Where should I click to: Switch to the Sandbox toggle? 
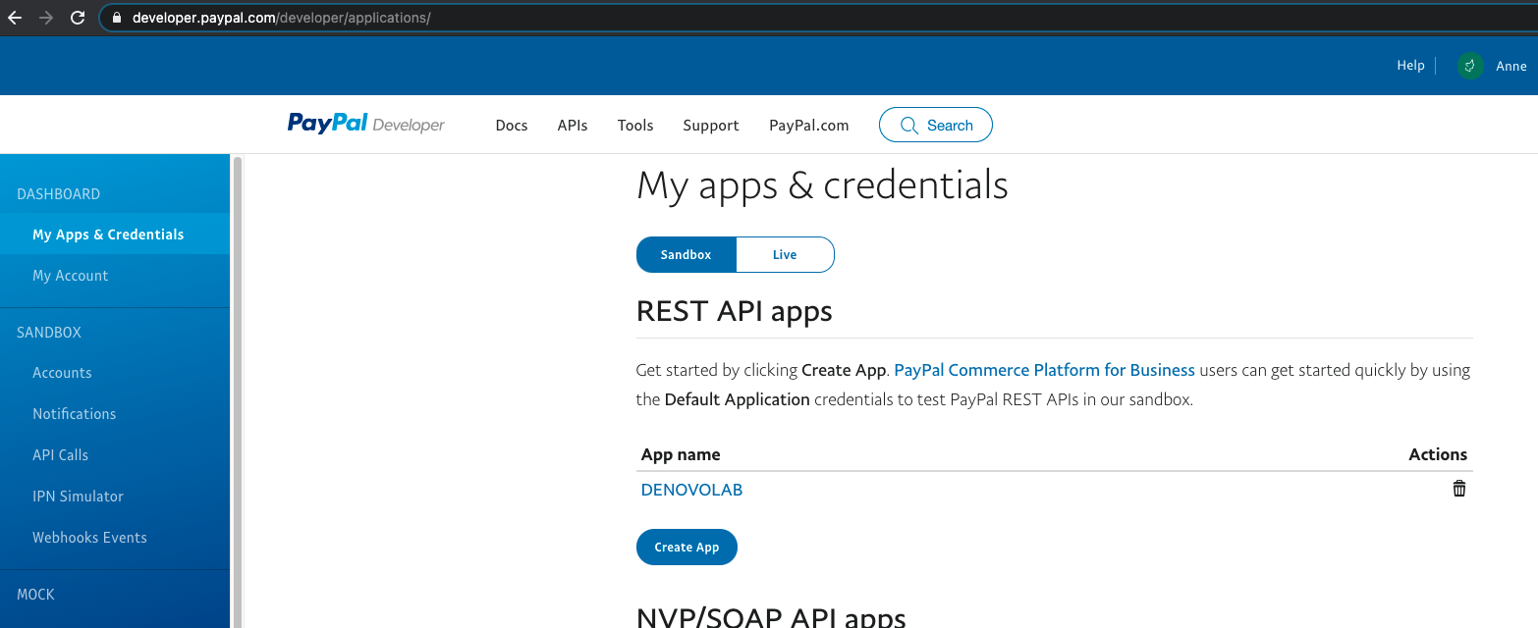coord(686,254)
